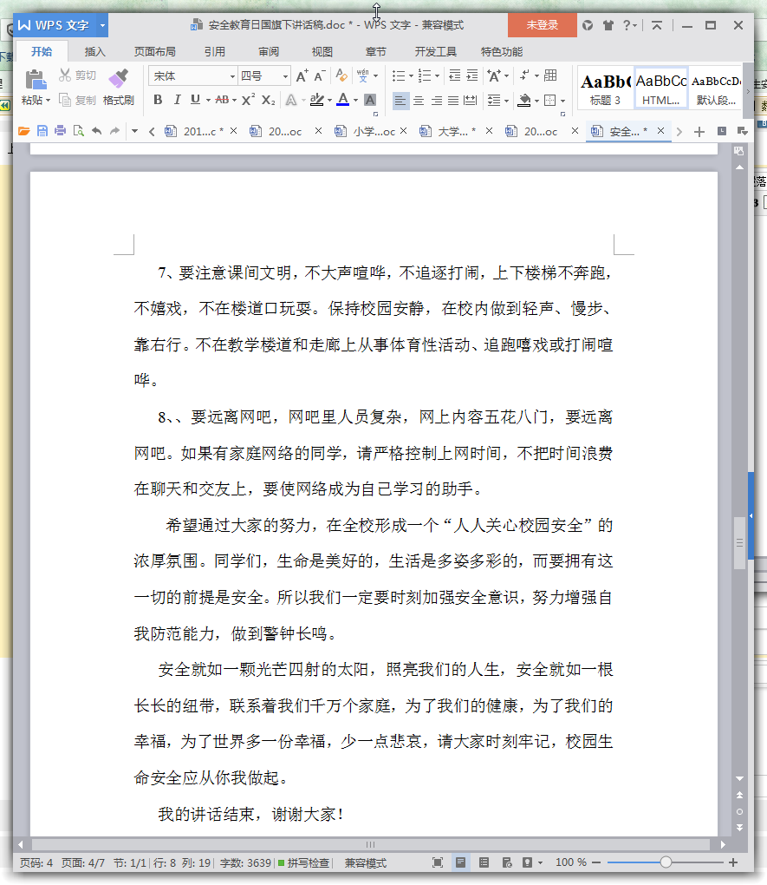This screenshot has height=885, width=767.
Task: Click the phonetic guide wén icon
Action: (362, 75)
